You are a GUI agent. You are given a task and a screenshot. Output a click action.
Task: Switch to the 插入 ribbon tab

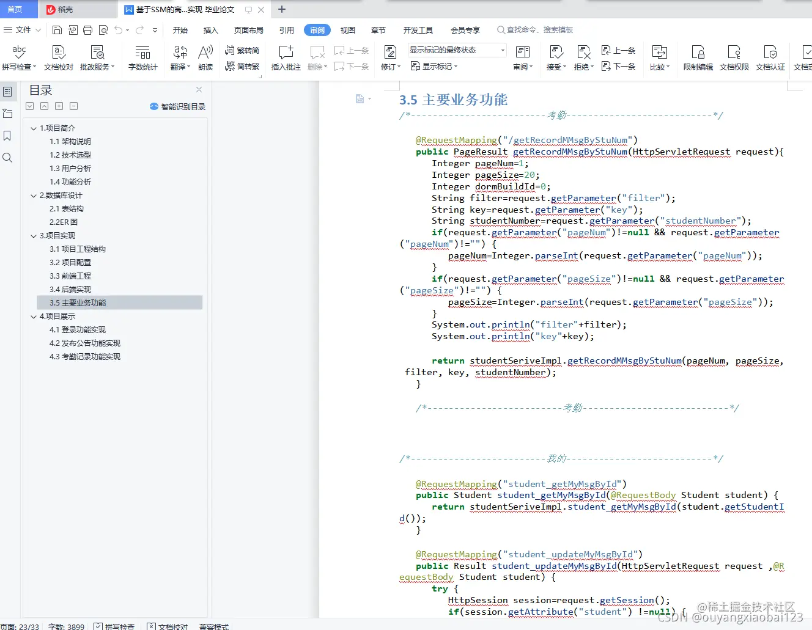pyautogui.click(x=210, y=30)
